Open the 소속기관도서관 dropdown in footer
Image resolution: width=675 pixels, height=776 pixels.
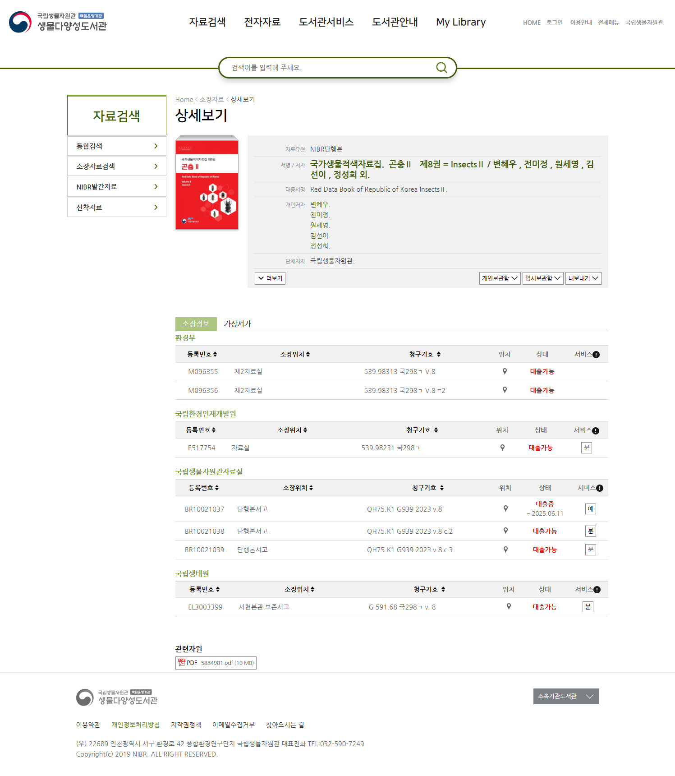pos(566,696)
